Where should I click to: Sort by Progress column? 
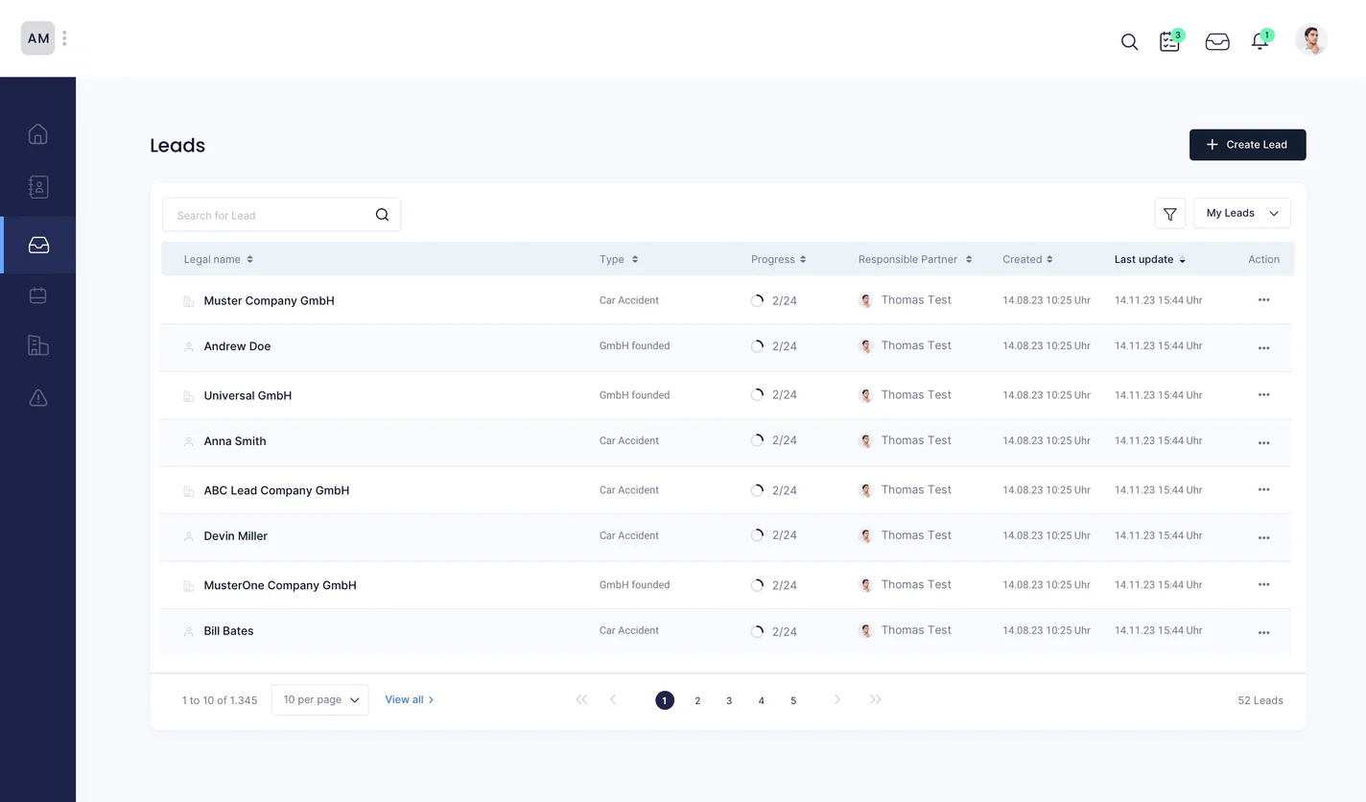click(x=778, y=259)
